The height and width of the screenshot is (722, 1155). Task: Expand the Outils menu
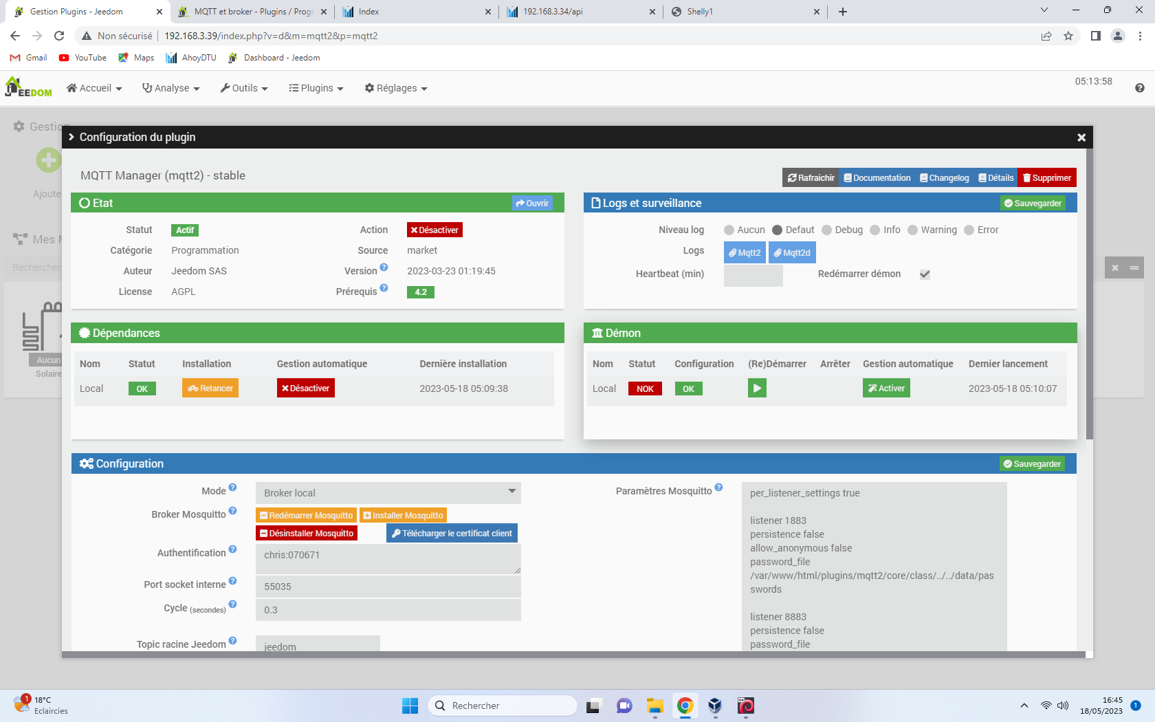pos(244,88)
